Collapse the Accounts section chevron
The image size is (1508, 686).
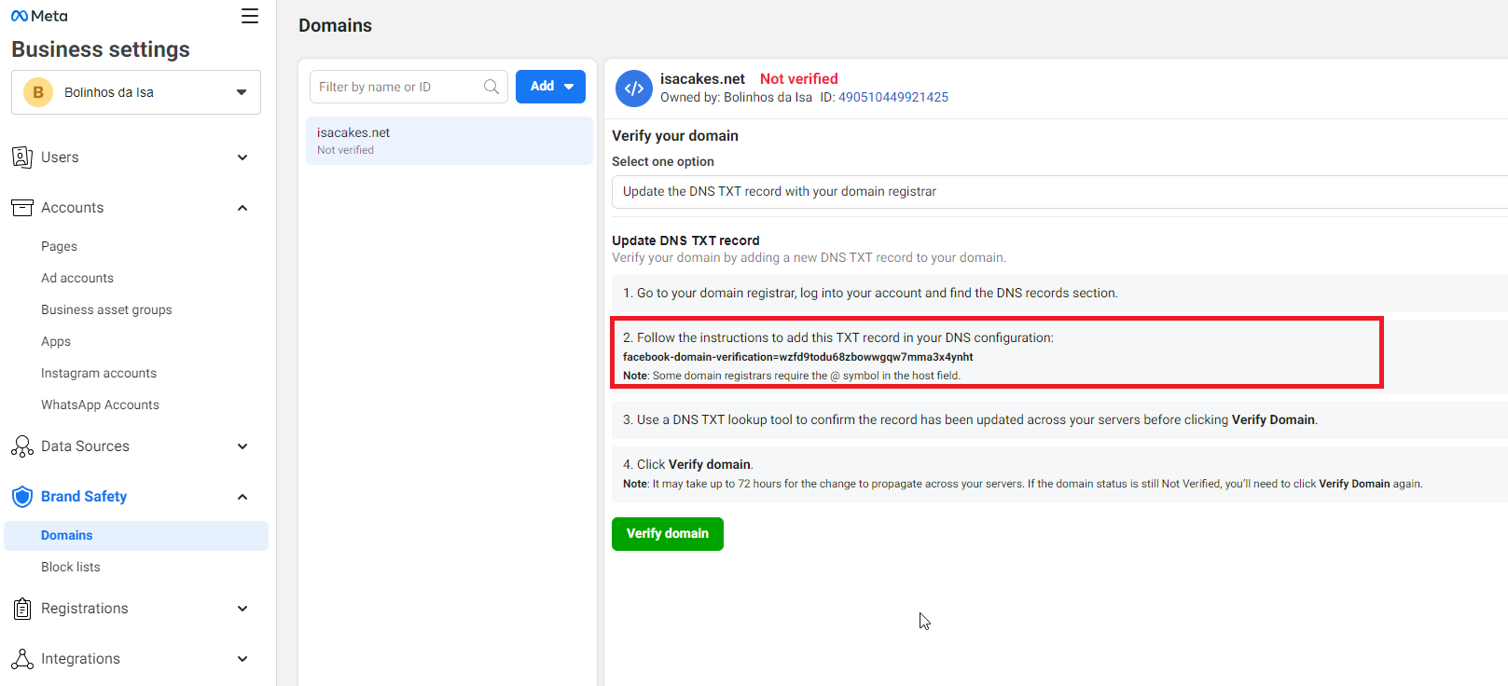(x=242, y=208)
